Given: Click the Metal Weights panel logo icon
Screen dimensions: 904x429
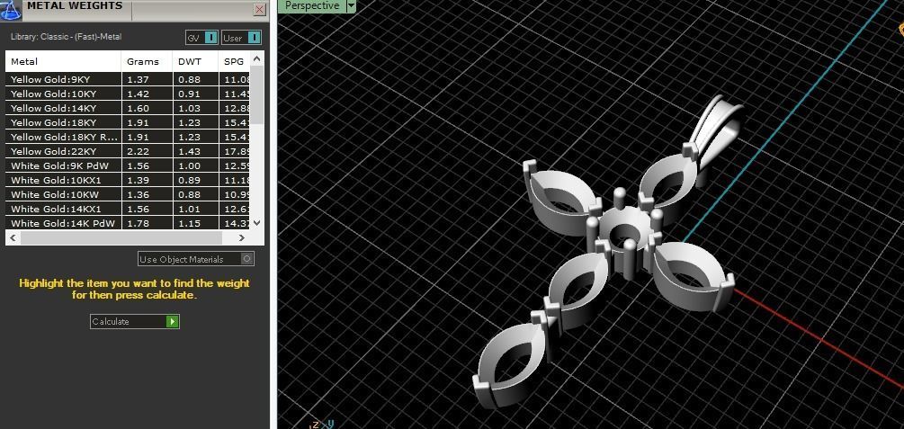Looking at the screenshot, I should [11, 10].
